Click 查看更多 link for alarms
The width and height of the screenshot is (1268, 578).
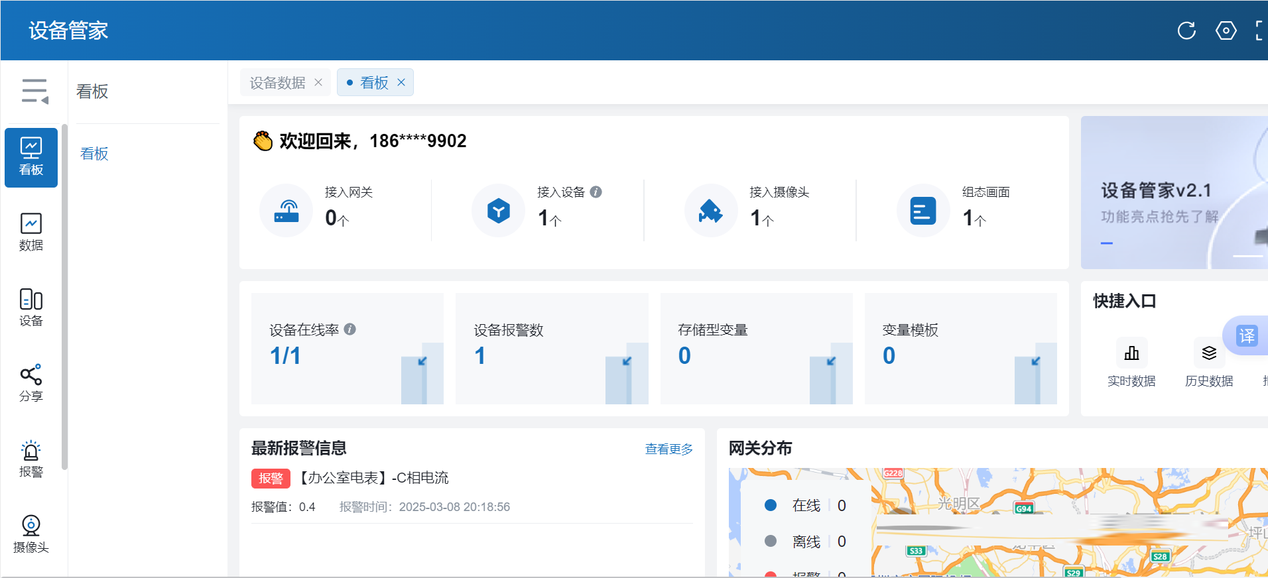tap(668, 449)
